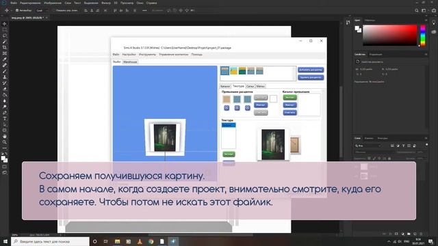Select the Eyedropper tool
Viewport: 438px width, 246px height.
click(x=5, y=59)
